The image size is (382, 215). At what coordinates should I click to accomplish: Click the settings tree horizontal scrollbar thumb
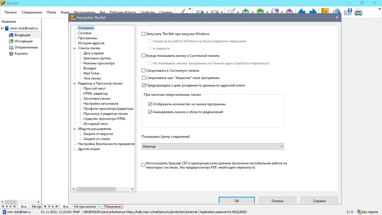96,189
